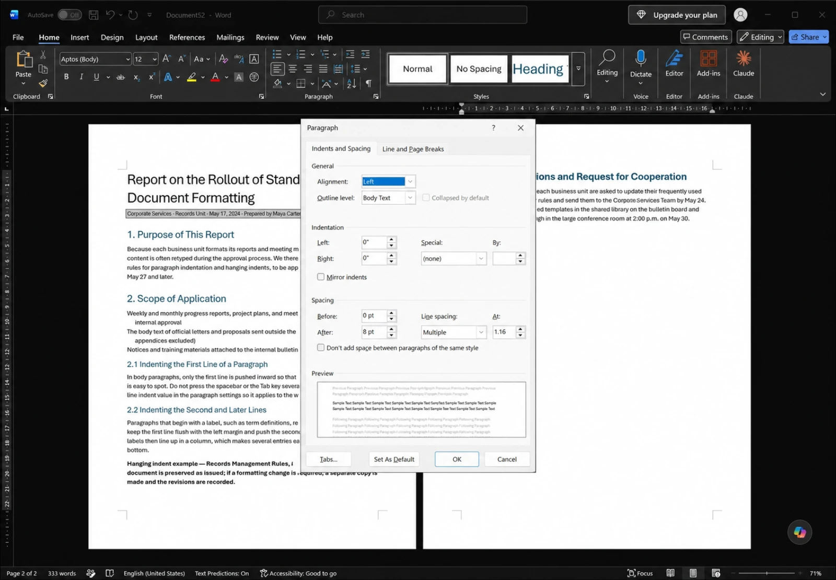Viewport: 836px width, 580px height.
Task: Open Alignment dropdown in Paragraph dialog
Action: (410, 181)
